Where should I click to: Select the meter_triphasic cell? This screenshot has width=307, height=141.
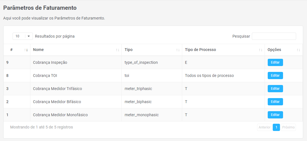[138, 89]
